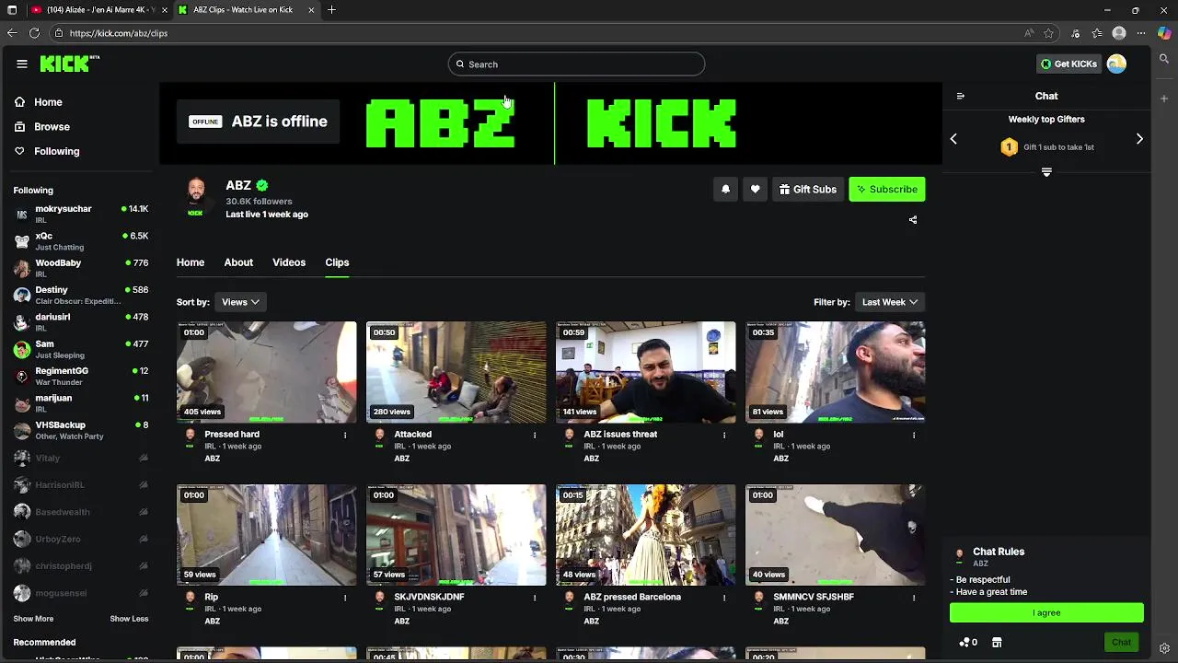Image resolution: width=1178 pixels, height=663 pixels.
Task: Open WoodBaby channel in following list
Action: [81, 268]
